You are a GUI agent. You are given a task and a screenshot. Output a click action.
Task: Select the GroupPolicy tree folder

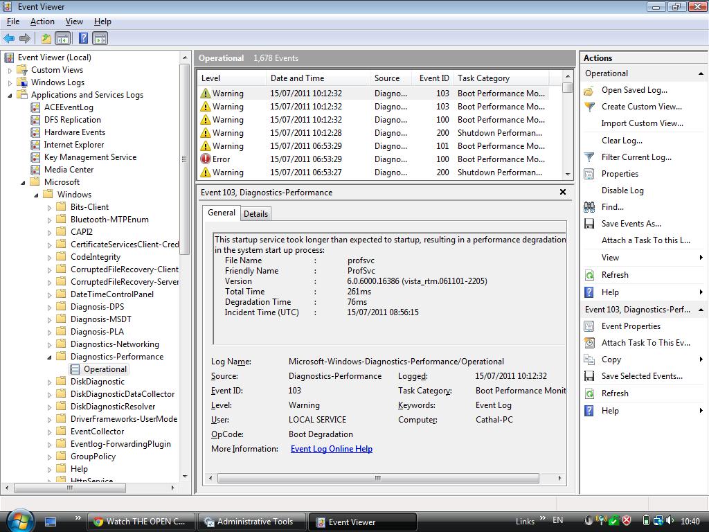click(x=93, y=456)
